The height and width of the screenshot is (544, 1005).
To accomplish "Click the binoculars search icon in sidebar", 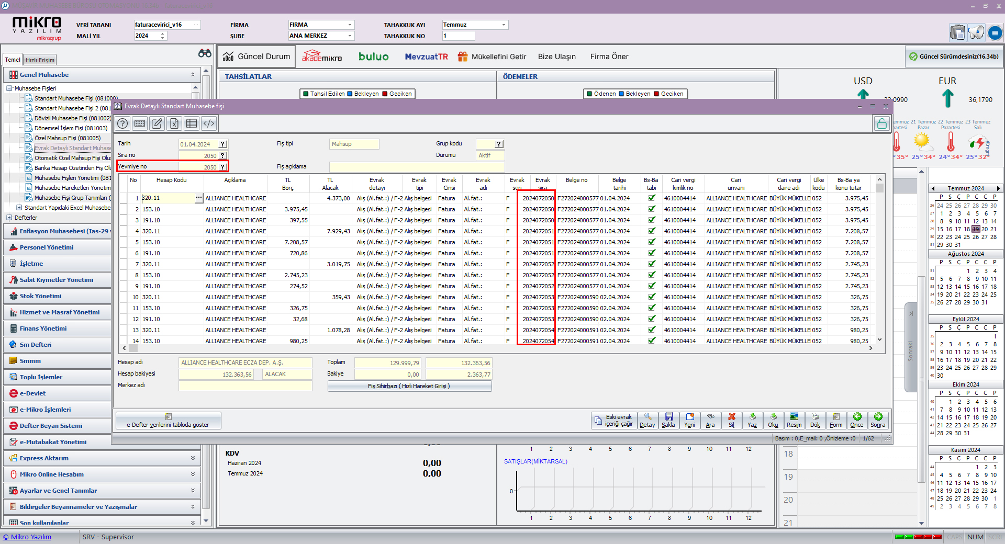I will 205,53.
